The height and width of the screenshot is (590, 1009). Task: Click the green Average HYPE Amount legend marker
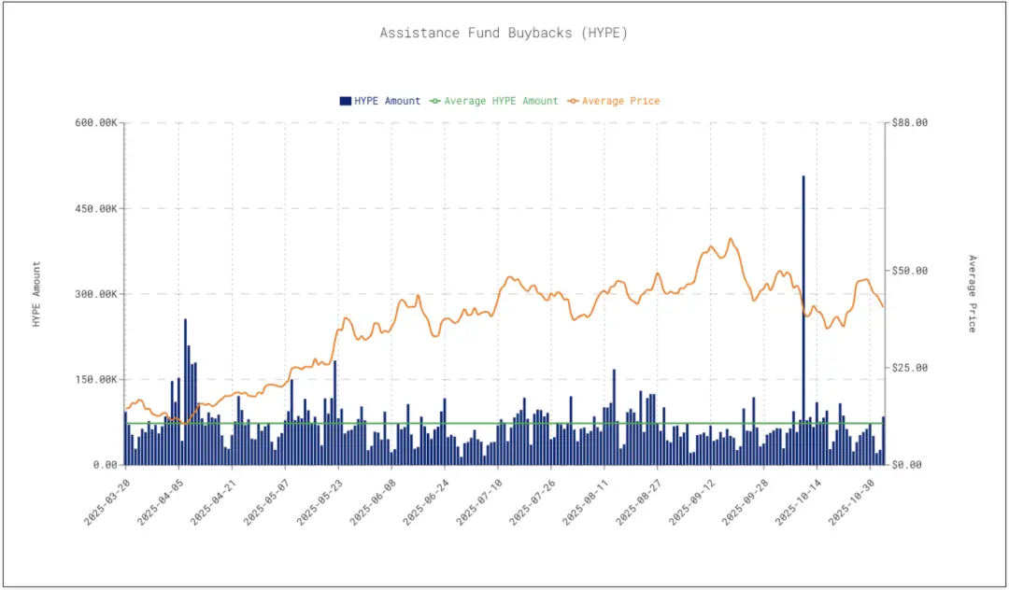click(x=434, y=101)
